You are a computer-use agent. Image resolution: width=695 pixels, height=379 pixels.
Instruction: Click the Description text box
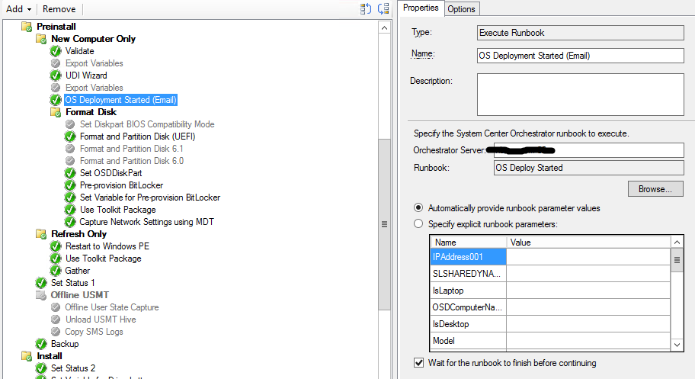pos(581,94)
